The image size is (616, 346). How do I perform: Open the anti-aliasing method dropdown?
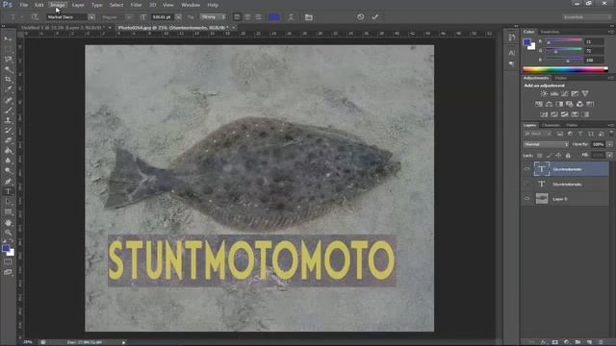(x=213, y=17)
